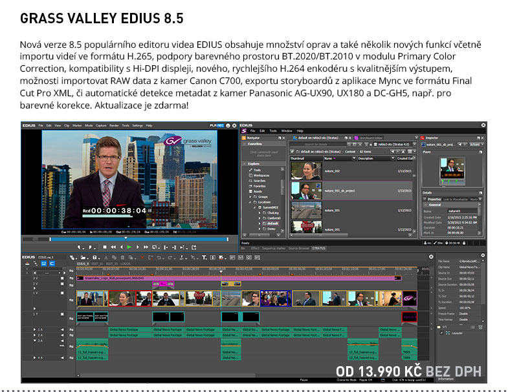Expand audio track 2 A
Image resolution: width=508 pixels, height=392 pixels.
(35, 335)
